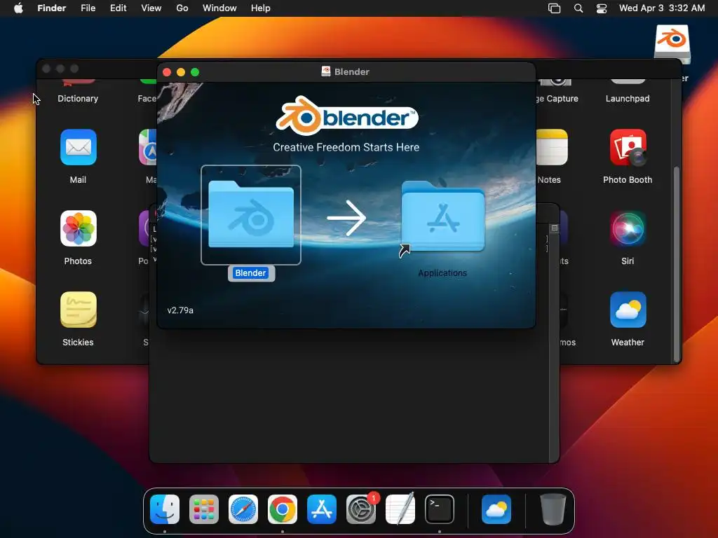Open the File menu
This screenshot has height=538, width=718.
tap(88, 8)
